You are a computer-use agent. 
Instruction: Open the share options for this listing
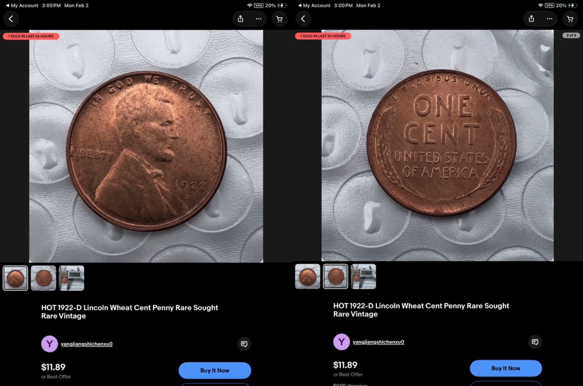tap(240, 19)
